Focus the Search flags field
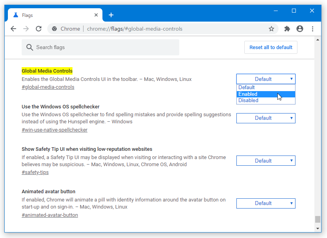The height and width of the screenshot is (238, 327). [x=100, y=48]
